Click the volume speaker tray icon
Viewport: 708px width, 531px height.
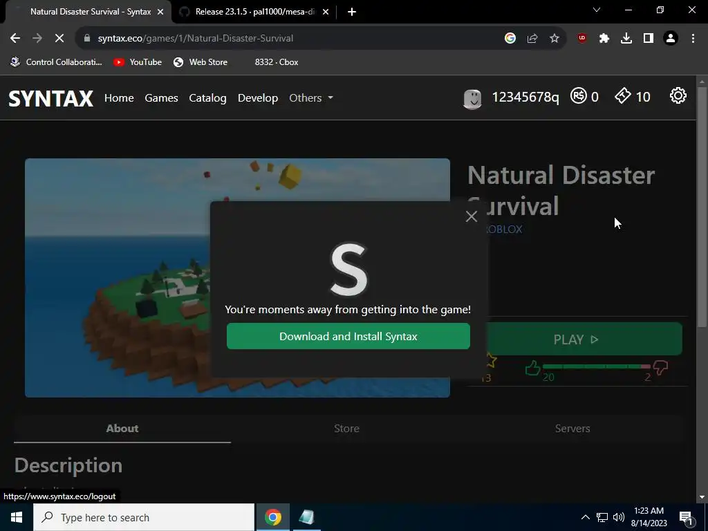click(619, 517)
